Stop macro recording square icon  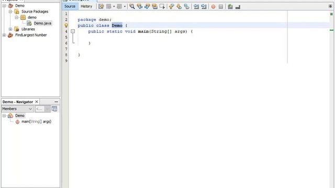point(221,7)
